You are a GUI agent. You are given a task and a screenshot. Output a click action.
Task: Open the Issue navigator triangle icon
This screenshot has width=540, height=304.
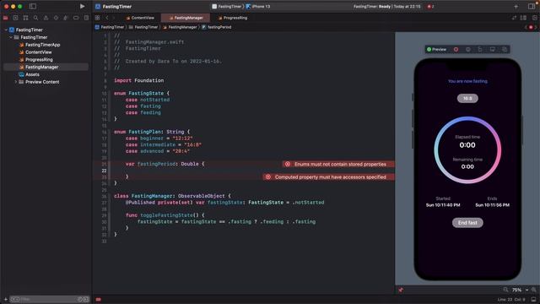coord(46,18)
